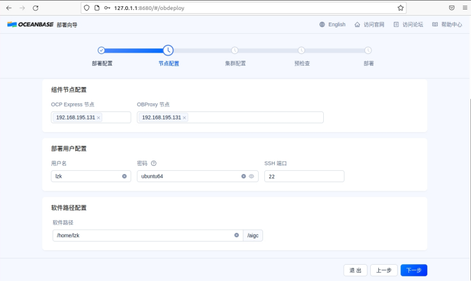Click the 节点配置 step clock icon
The width and height of the screenshot is (471, 281).
pyautogui.click(x=168, y=50)
